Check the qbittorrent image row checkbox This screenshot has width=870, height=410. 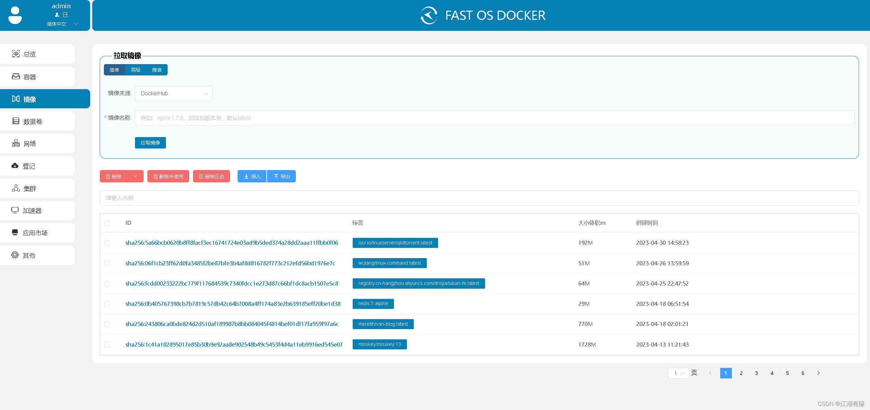[x=107, y=243]
